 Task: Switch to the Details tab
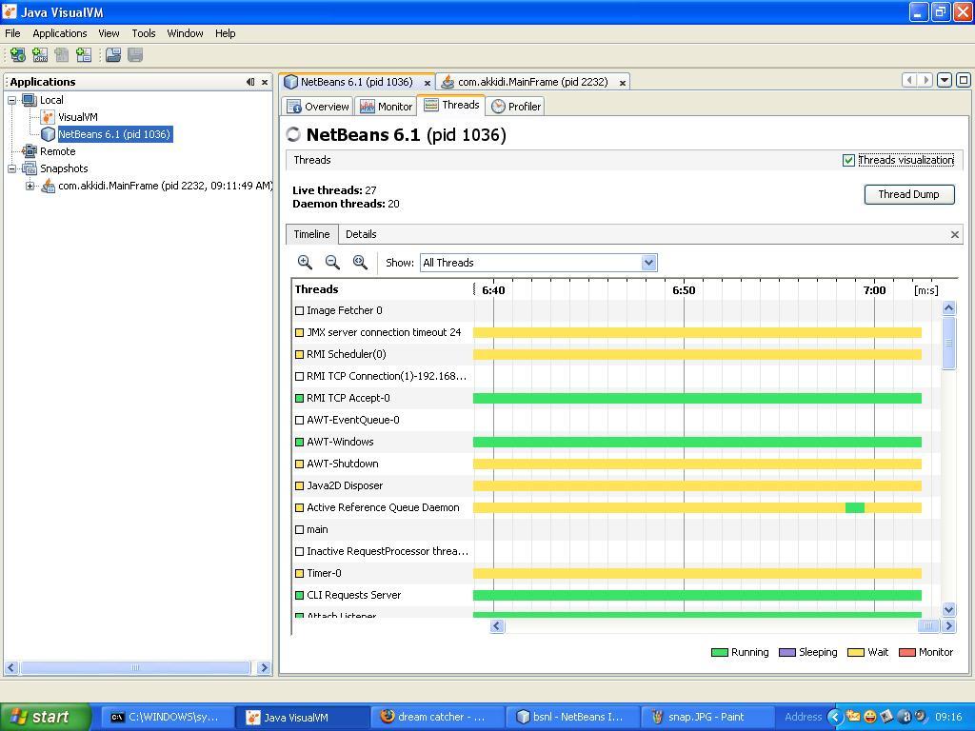(x=361, y=234)
